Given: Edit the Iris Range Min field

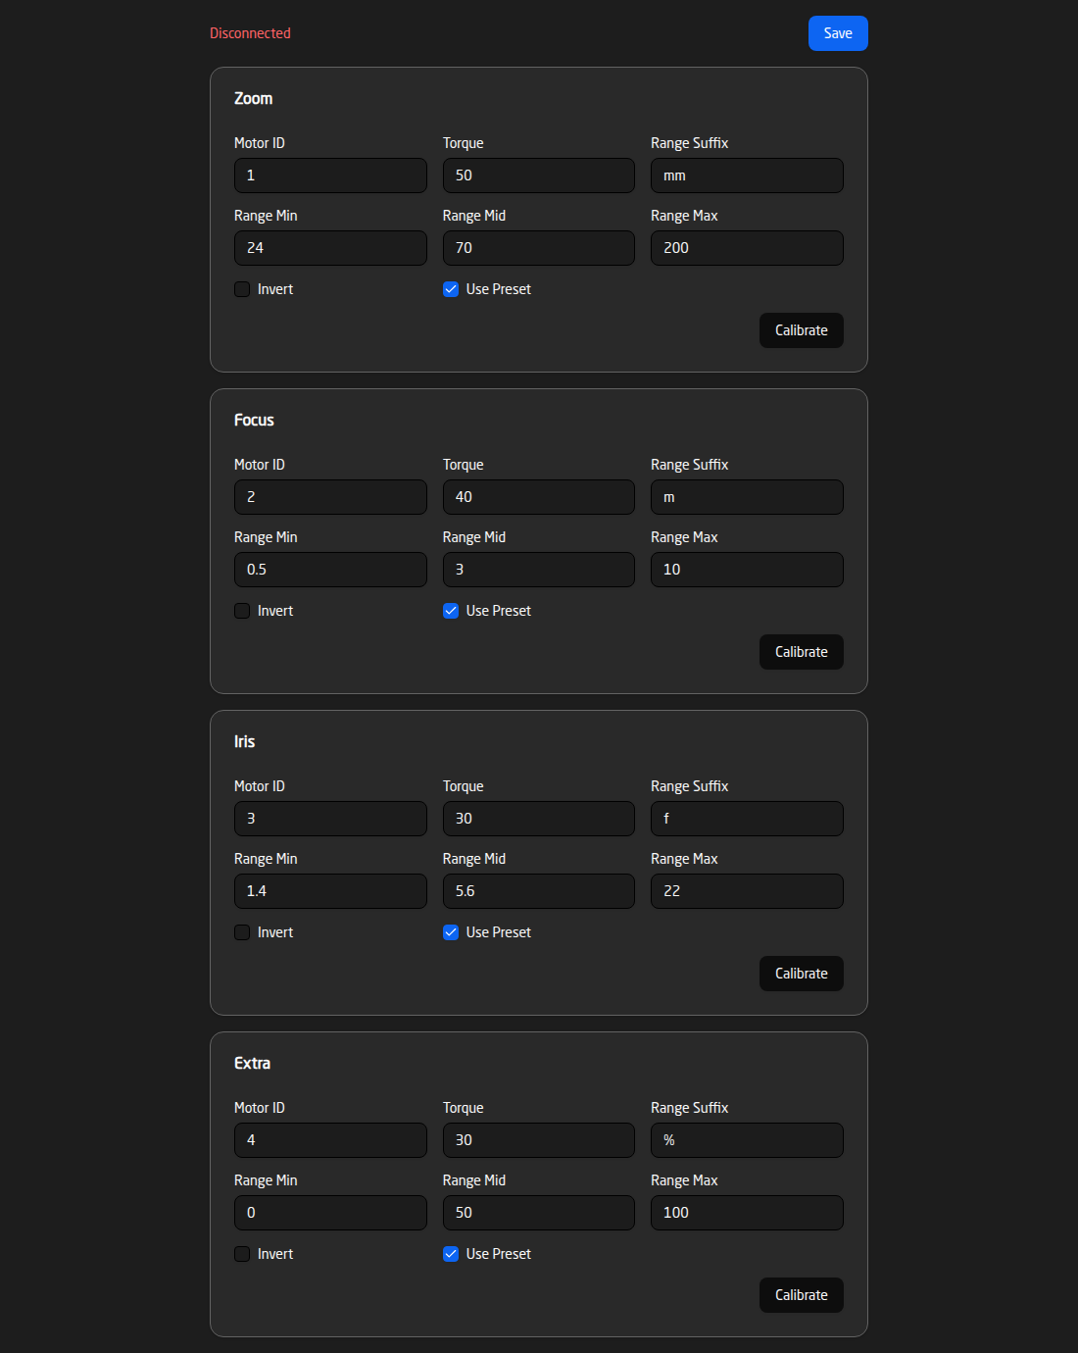Looking at the screenshot, I should (x=330, y=891).
